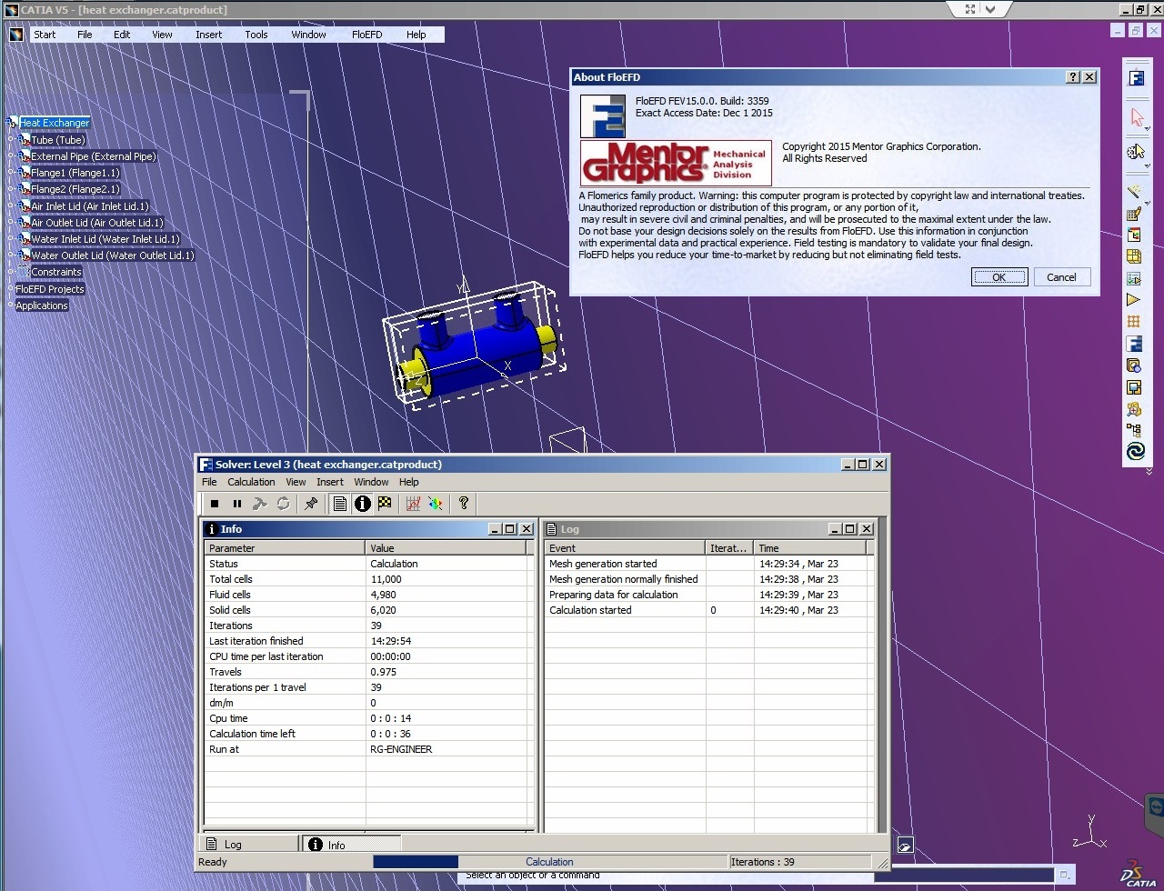Click the lower blue FloEFD icon in the right toolbar
Screen dimensions: 1164x891
[1134, 344]
